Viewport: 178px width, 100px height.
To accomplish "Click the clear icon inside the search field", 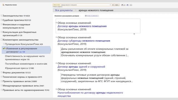I will (x=110, y=5).
